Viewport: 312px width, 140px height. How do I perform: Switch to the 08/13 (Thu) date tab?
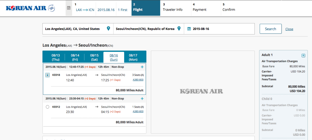click(55, 58)
